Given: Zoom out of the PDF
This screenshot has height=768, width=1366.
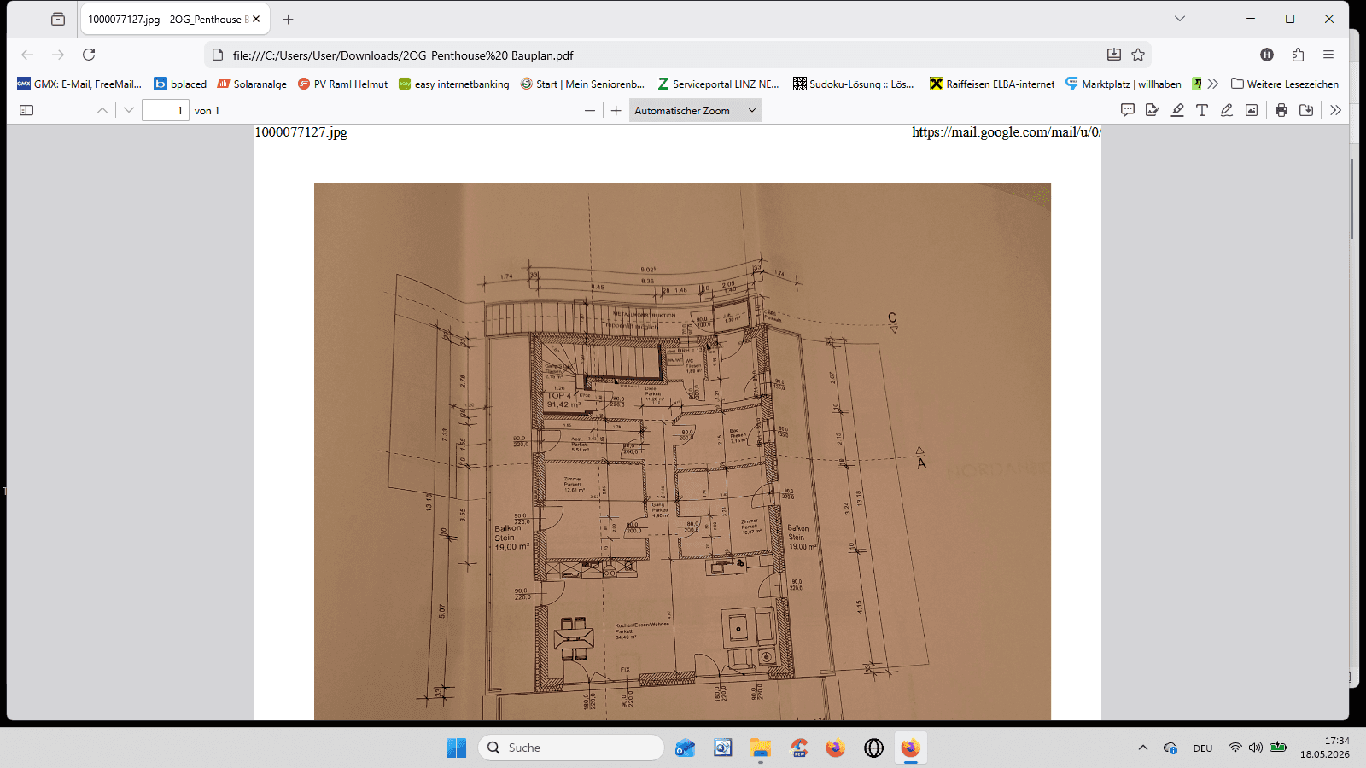Looking at the screenshot, I should 590,110.
